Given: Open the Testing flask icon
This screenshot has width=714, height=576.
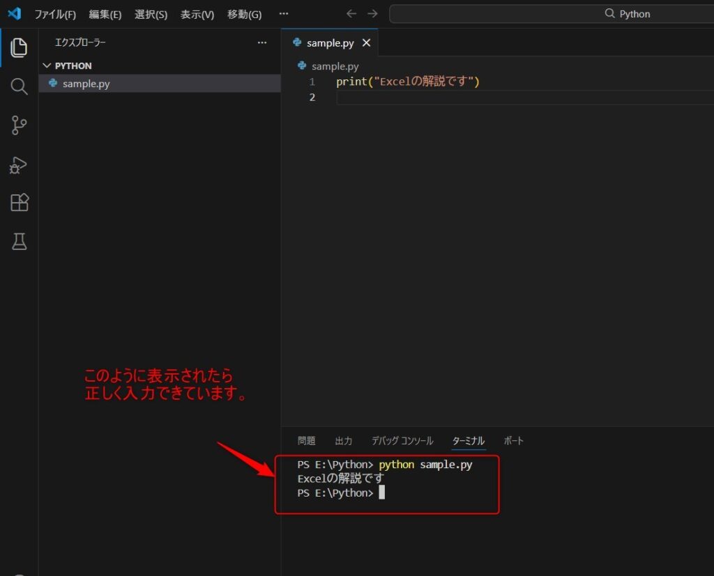Looking at the screenshot, I should [19, 242].
